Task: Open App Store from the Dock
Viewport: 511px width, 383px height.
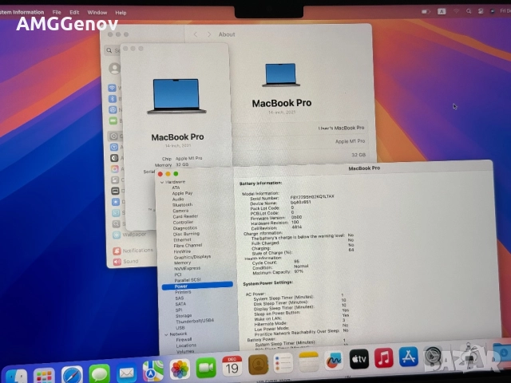Action: [x=408, y=357]
